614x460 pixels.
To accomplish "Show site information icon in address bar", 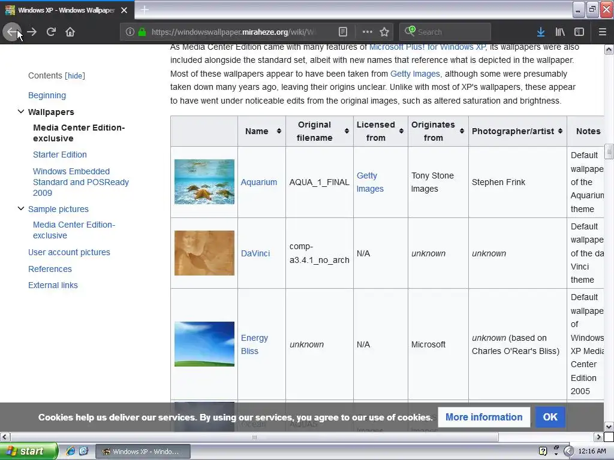I will 130,32.
